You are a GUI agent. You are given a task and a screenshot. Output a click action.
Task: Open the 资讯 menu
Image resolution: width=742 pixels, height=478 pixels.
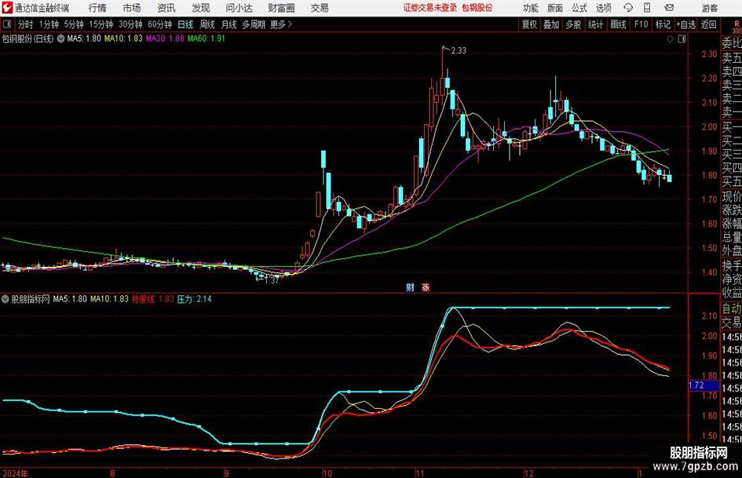(166, 8)
